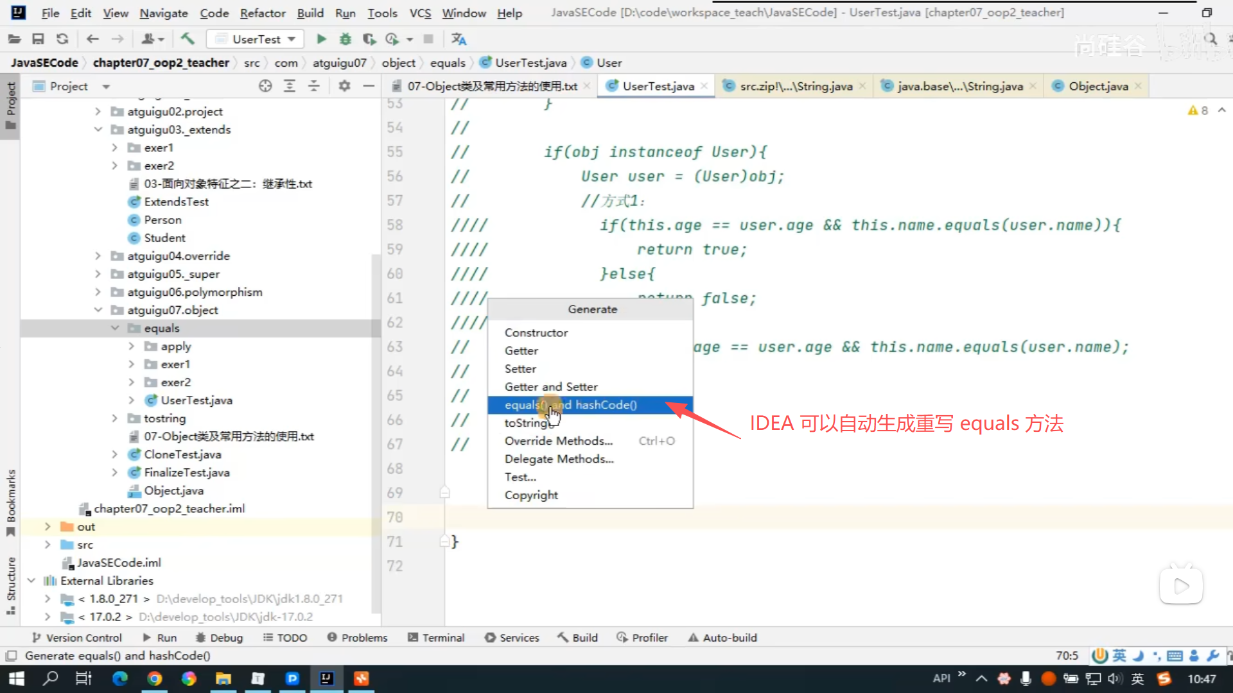Click the Debug bug icon in the toolbar
Image resolution: width=1233 pixels, height=693 pixels.
coord(345,39)
